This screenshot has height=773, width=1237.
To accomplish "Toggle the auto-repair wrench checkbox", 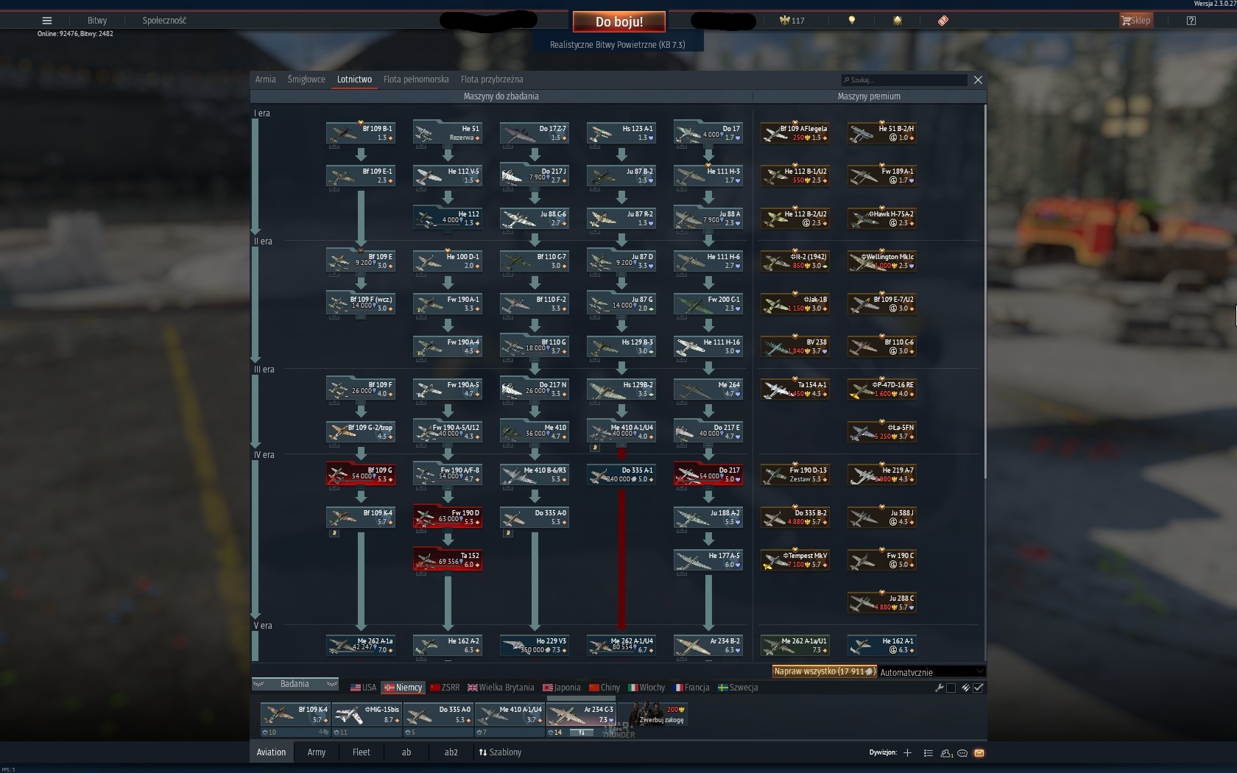I will pyautogui.click(x=951, y=688).
